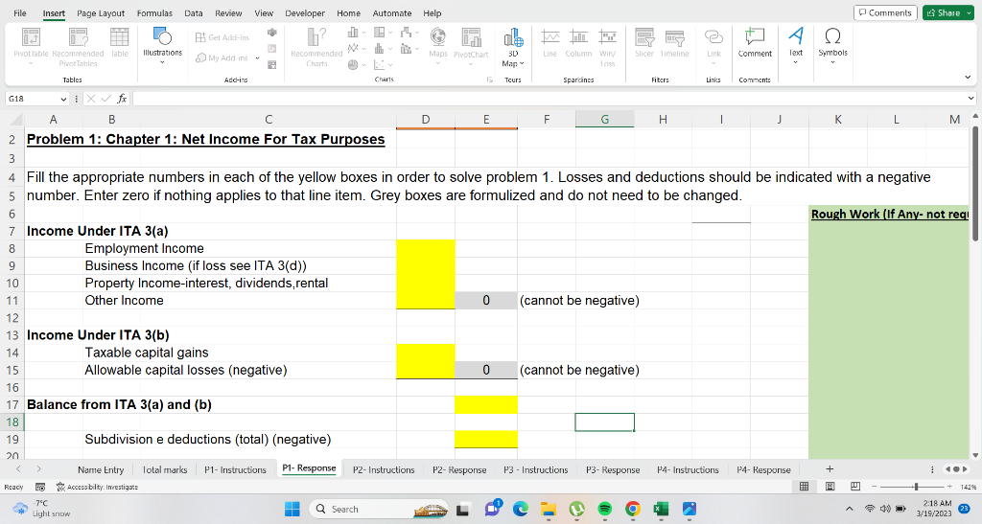
Task: Select yellow cell for Balance from ITA 3(a) and (b)
Action: point(486,404)
